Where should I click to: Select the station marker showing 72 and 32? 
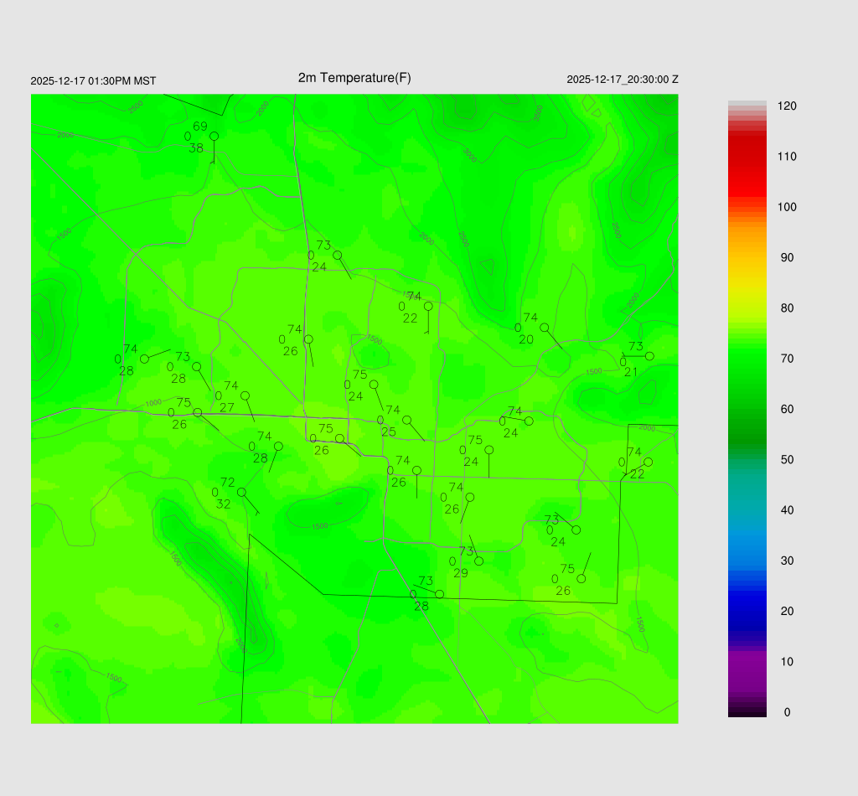click(241, 492)
